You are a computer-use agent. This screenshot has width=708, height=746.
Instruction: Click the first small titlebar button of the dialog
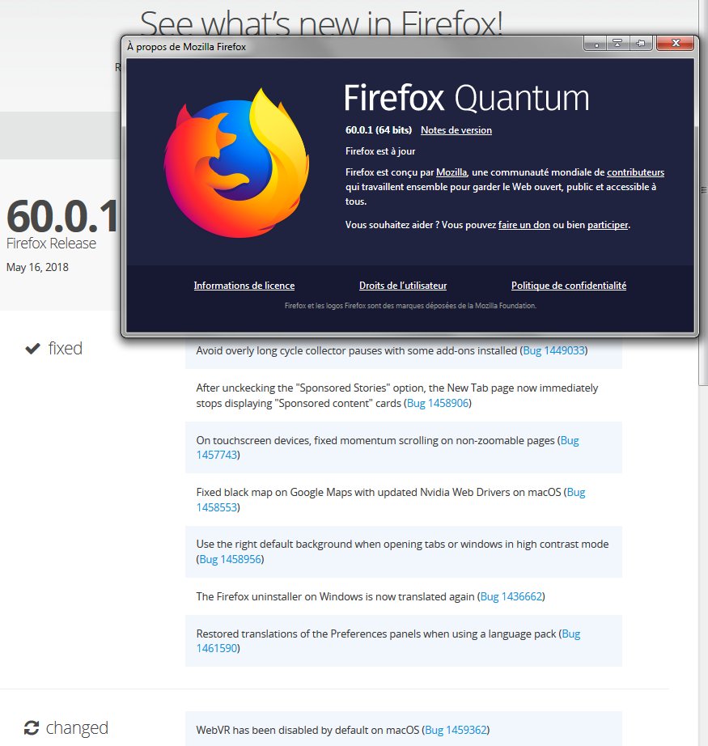click(x=596, y=44)
